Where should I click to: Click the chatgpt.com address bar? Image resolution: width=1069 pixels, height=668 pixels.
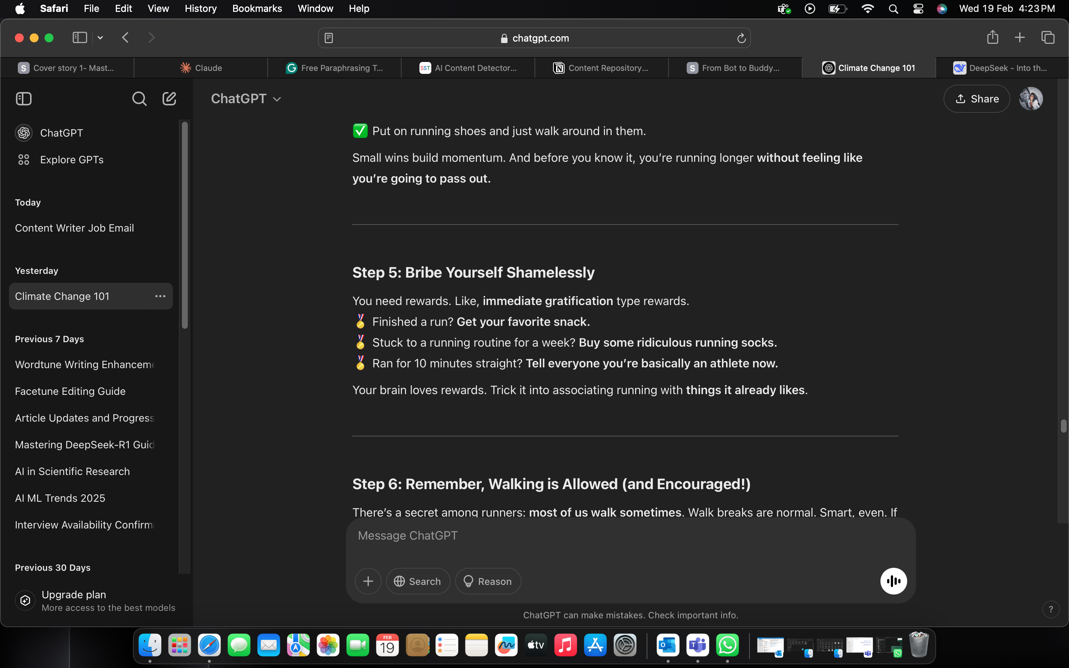coord(534,38)
